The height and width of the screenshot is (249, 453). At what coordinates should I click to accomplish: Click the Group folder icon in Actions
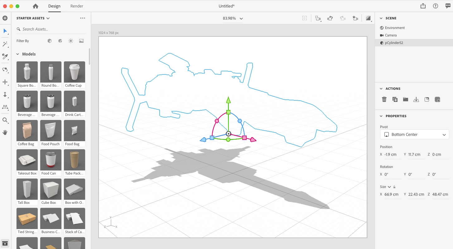pos(405,99)
